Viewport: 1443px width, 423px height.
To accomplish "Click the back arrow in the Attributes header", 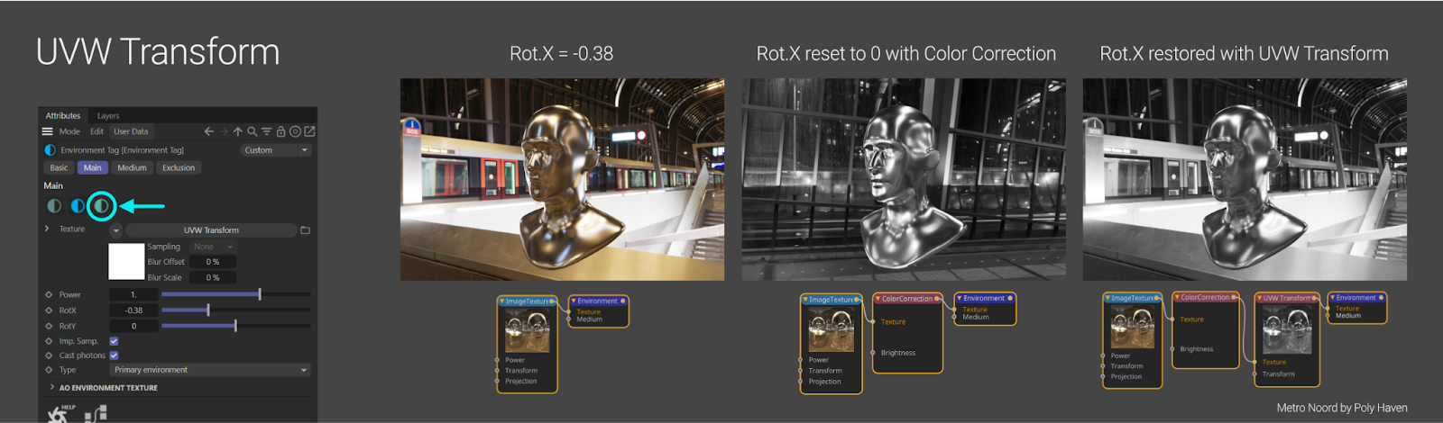I will pos(209,131).
